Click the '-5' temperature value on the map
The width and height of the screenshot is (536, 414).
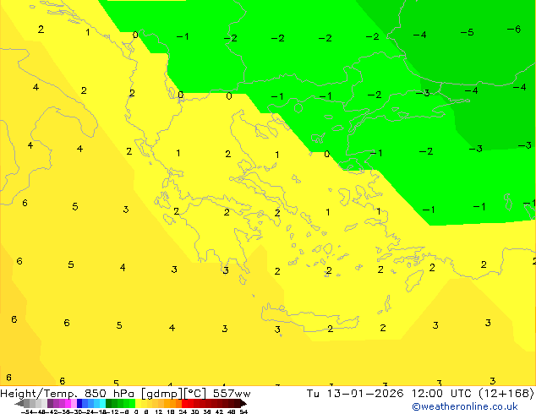467,32
